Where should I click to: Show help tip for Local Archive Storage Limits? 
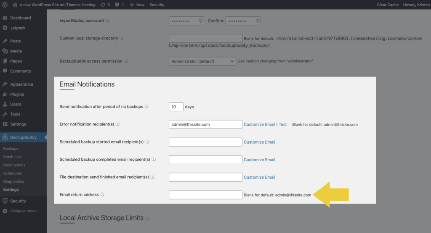(147, 218)
